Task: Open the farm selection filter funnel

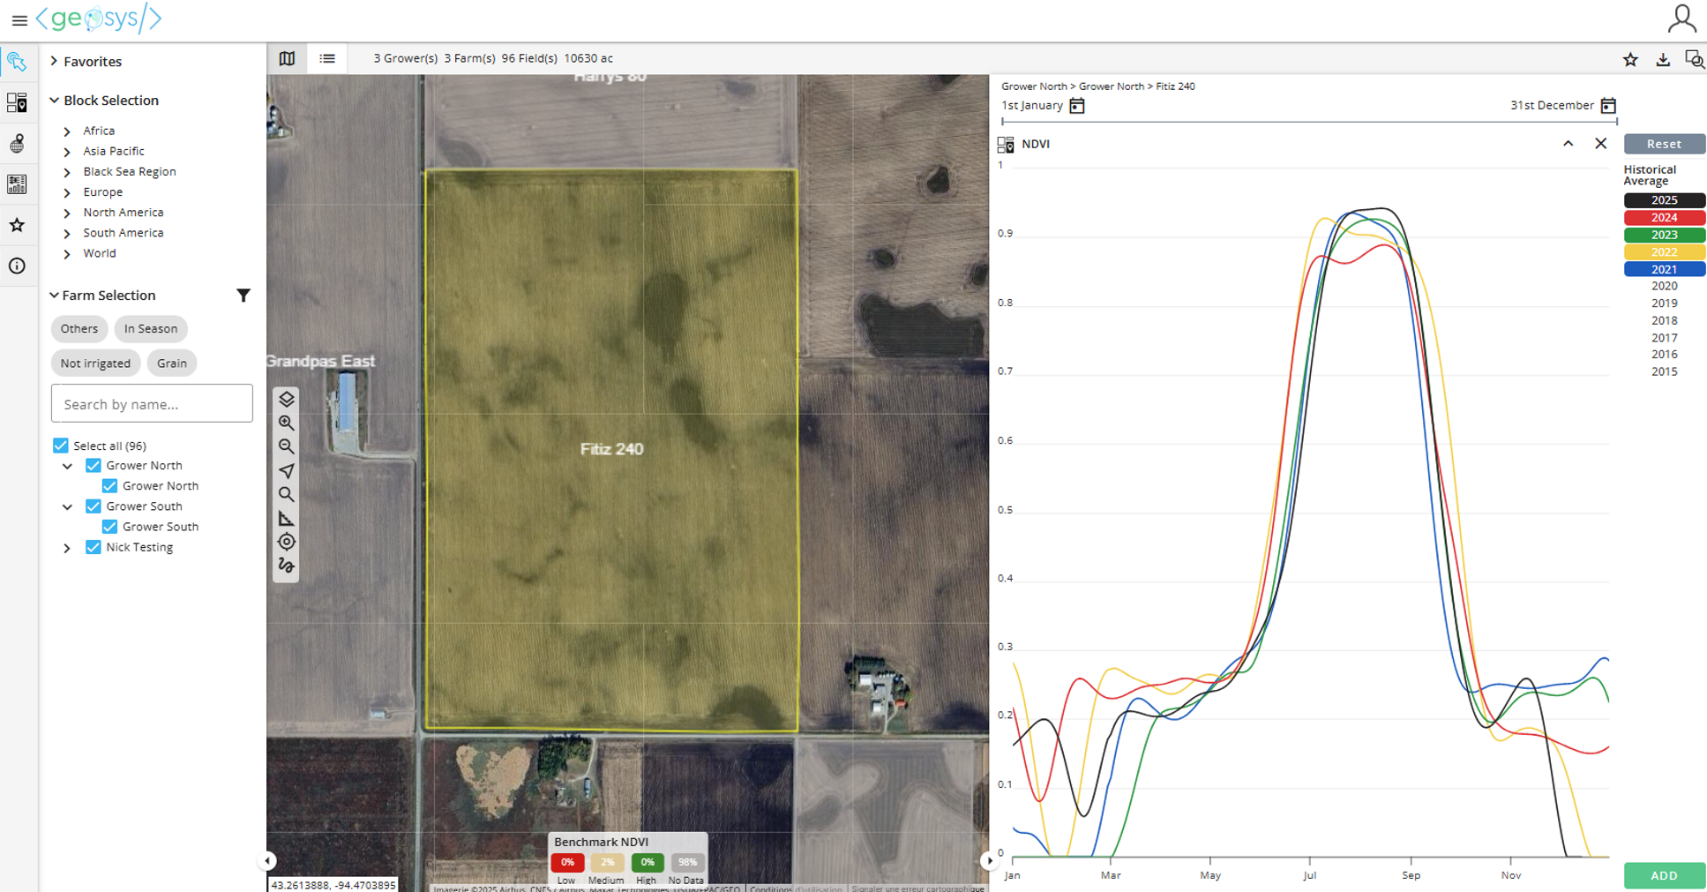Action: 243,296
